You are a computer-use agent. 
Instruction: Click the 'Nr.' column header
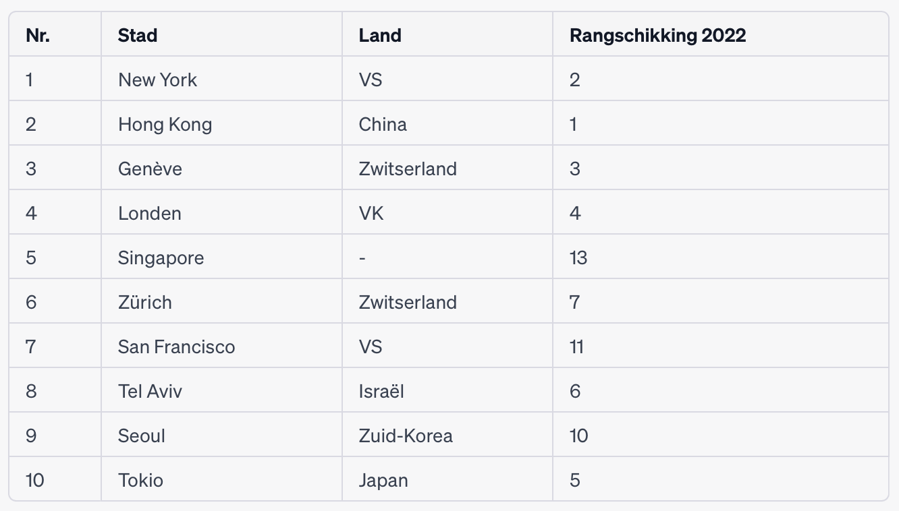[x=38, y=35]
